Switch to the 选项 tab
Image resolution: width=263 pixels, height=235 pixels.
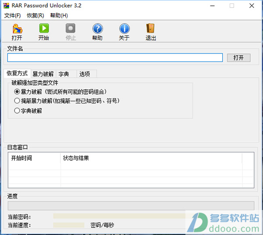86,74
